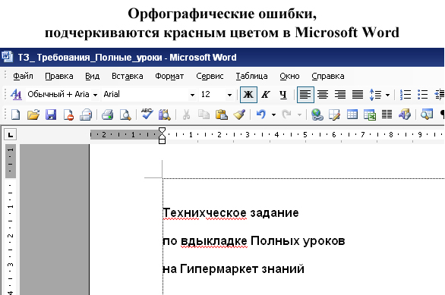Open the Styles and Formatting pane icon
445x295 pixels.
click(x=16, y=94)
